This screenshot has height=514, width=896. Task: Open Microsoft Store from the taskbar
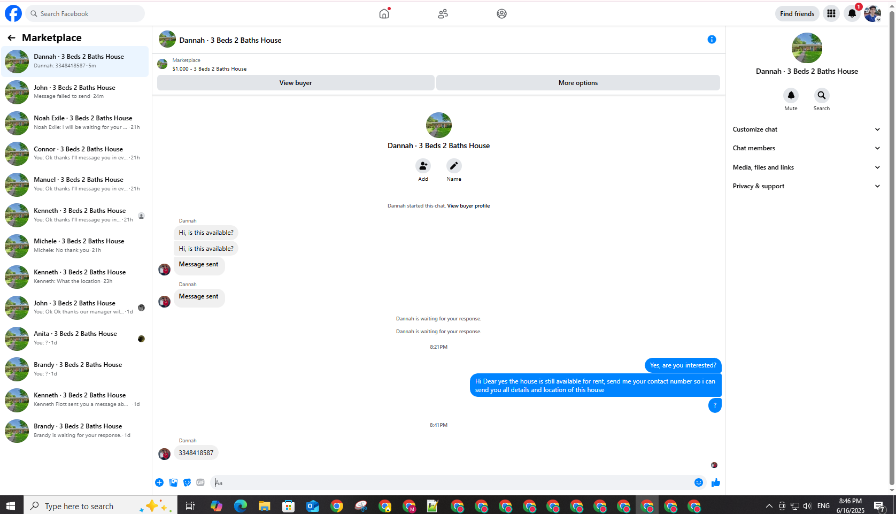[288, 505]
